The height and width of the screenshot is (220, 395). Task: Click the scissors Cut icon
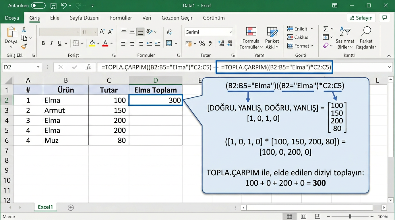pyautogui.click(x=24, y=30)
